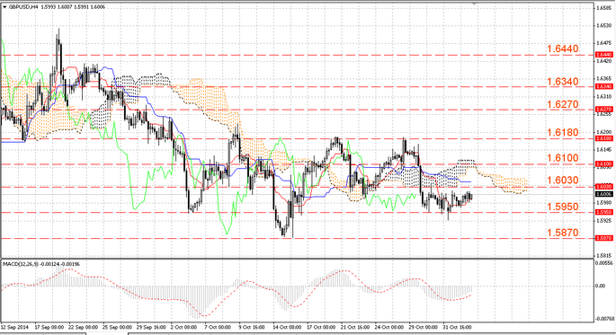The image size is (616, 335).
Task: Click the 25 Sep 00:00 time label
Action: 117,327
